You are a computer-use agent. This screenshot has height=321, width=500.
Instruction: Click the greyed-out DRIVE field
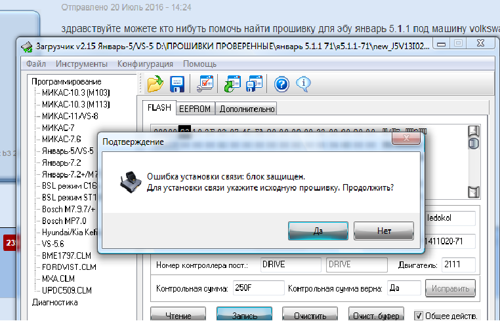point(356,265)
